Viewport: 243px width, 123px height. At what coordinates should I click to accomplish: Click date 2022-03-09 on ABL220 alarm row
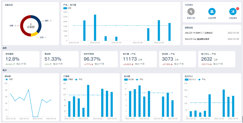click(233, 33)
